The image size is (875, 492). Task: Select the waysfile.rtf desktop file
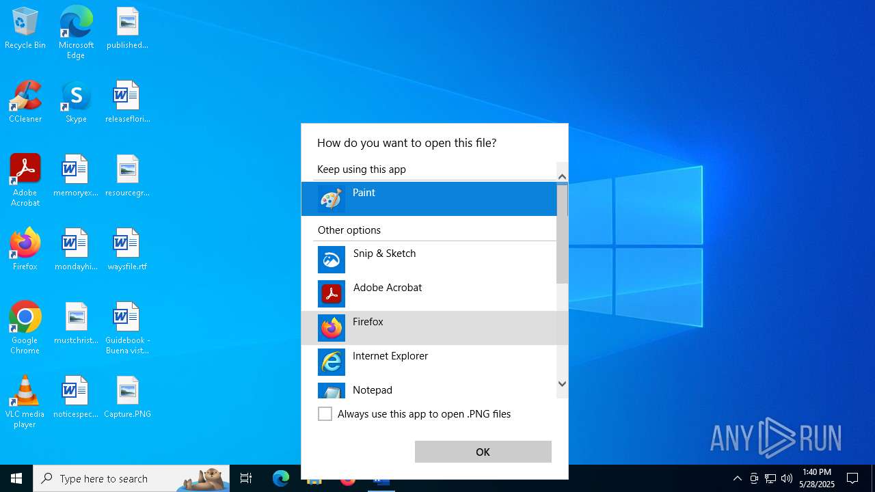pos(127,250)
